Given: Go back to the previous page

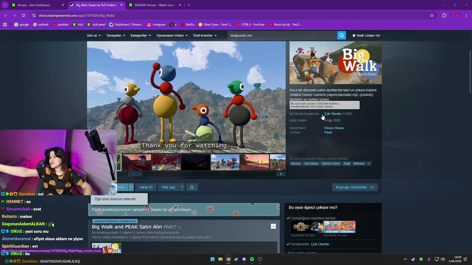Looking at the screenshot, I should (6, 15).
